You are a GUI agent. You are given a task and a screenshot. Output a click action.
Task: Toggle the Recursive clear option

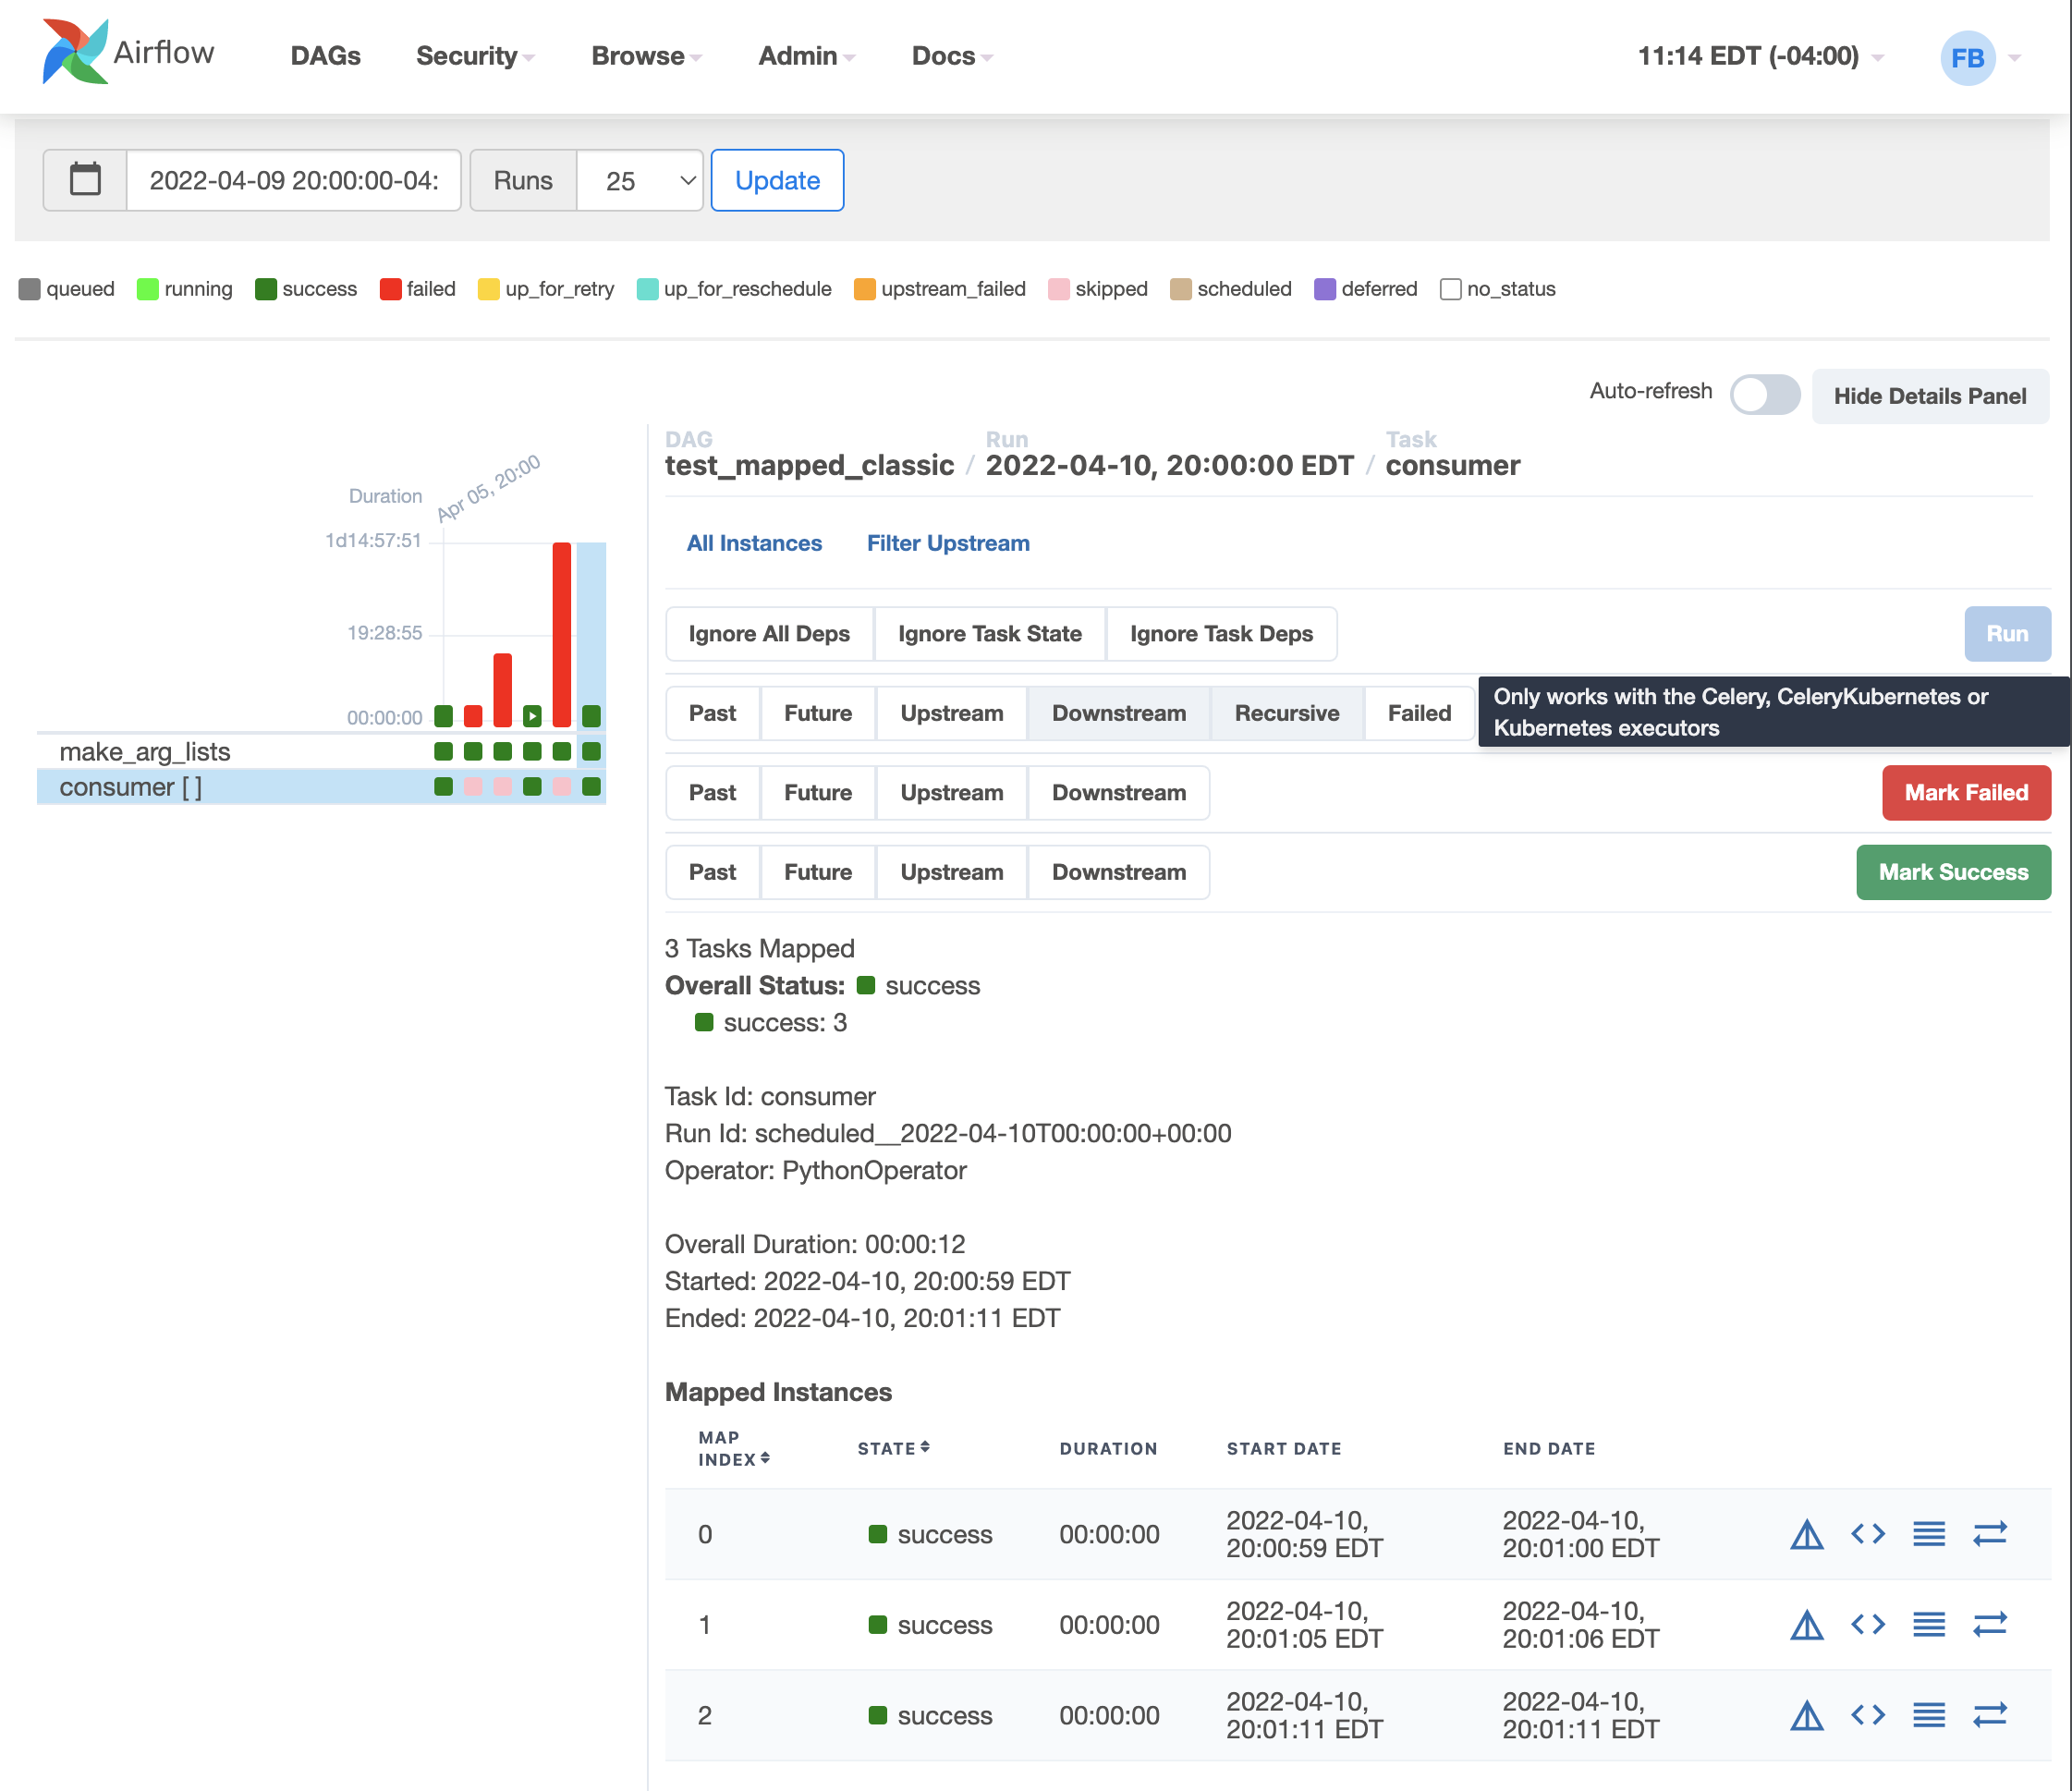(x=1286, y=713)
